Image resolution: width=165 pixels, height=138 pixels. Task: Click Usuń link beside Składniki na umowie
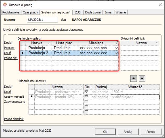pos(8,92)
